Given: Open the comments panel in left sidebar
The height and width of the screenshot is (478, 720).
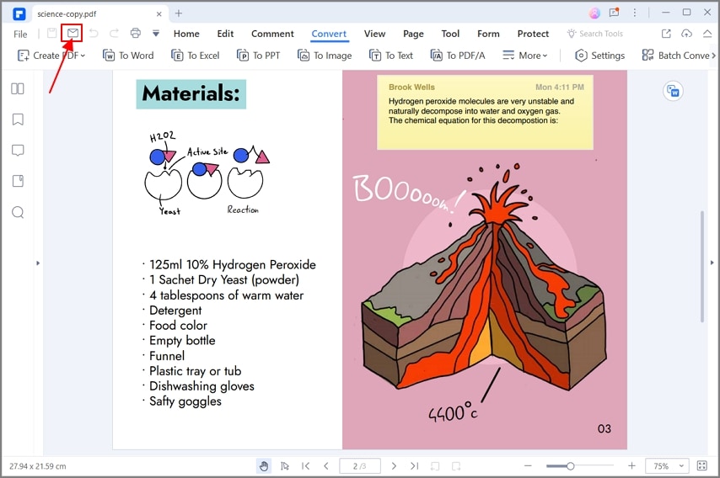Looking at the screenshot, I should point(18,151).
